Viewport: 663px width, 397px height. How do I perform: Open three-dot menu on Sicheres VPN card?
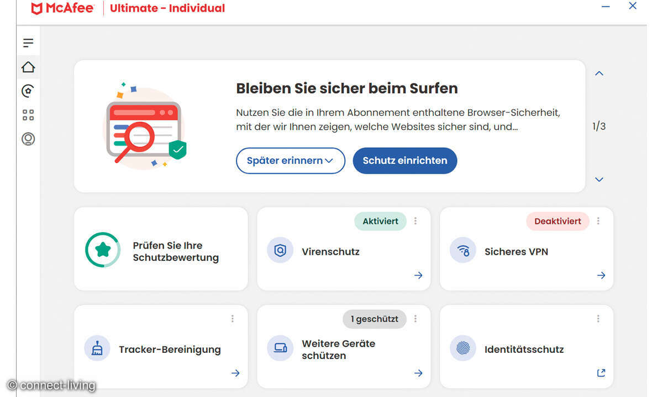(x=598, y=221)
